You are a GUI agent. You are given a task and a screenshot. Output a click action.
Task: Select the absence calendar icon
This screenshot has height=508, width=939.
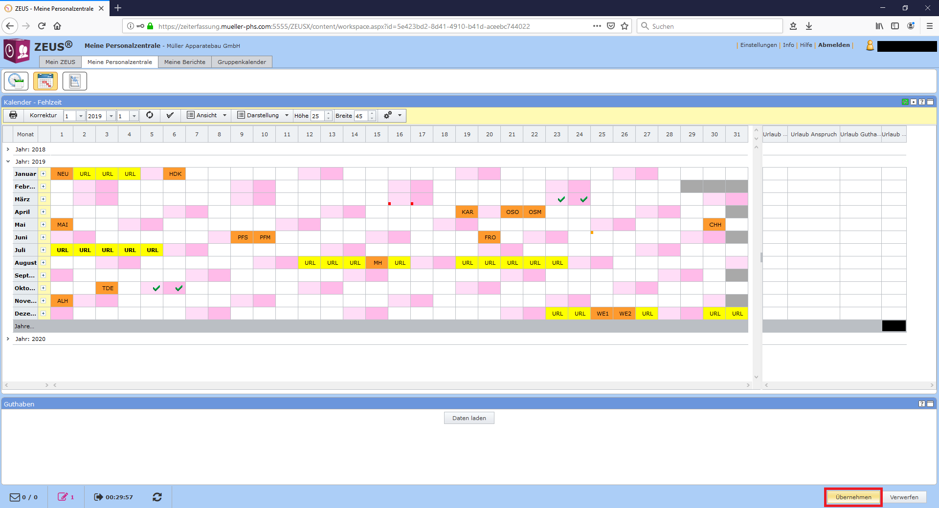[45, 81]
